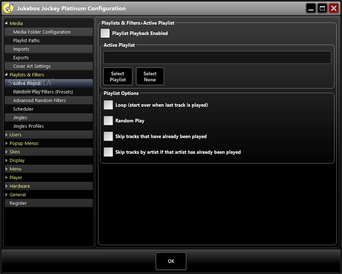Select the Display category label

(x=17, y=161)
